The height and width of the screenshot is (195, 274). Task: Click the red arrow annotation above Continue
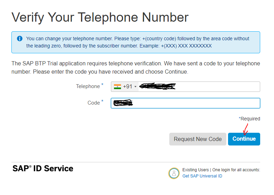pyautogui.click(x=246, y=129)
